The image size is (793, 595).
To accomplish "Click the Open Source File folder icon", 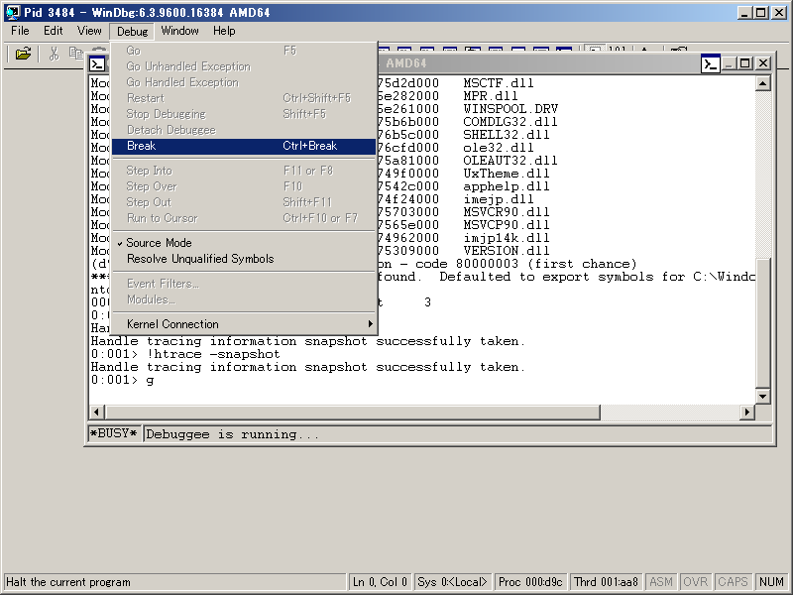I will click(23, 54).
